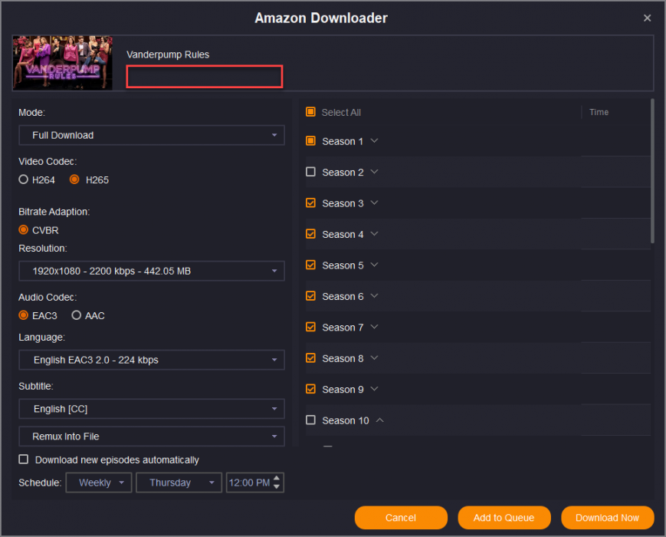
Task: Expand Season 2 episode list chevron
Action: pos(374,172)
